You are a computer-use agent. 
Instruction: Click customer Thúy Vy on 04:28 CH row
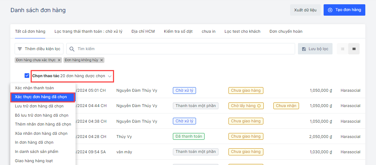pos(124,137)
